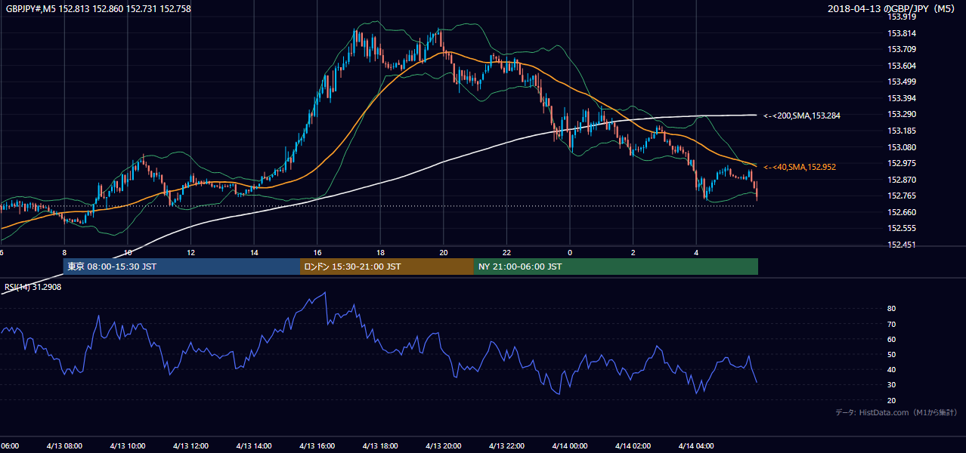This screenshot has width=966, height=453.
Task: Click the 4/13 10:00 time axis label
Action: 127,445
